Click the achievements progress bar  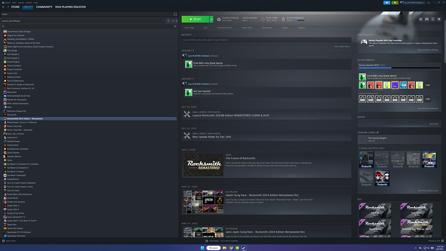(x=398, y=68)
